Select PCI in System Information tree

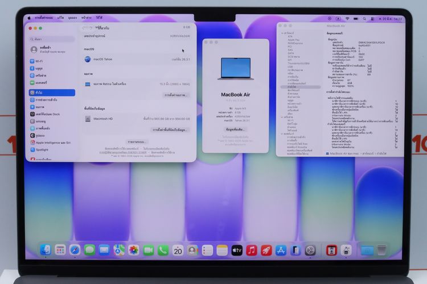pos(290,47)
